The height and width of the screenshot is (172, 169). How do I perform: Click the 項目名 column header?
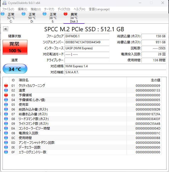point(24,80)
